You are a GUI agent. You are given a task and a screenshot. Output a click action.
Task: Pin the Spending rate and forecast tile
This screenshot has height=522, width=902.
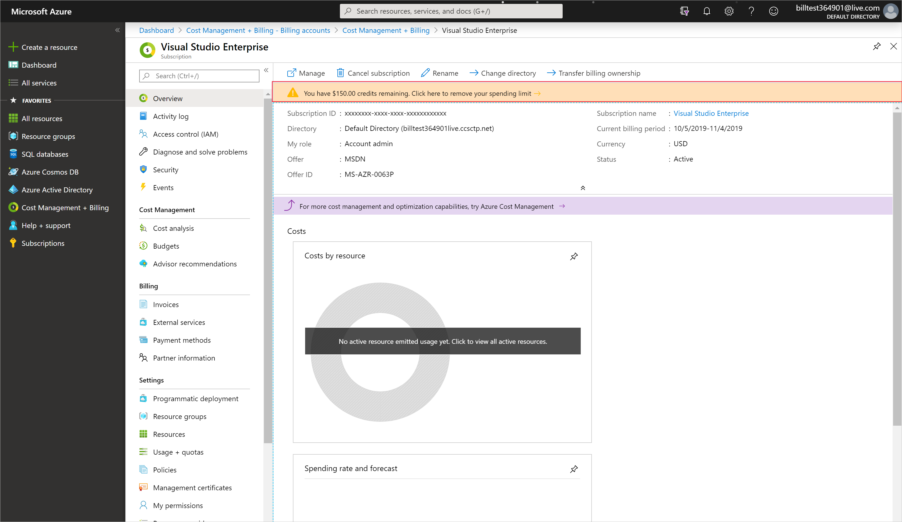click(x=574, y=469)
